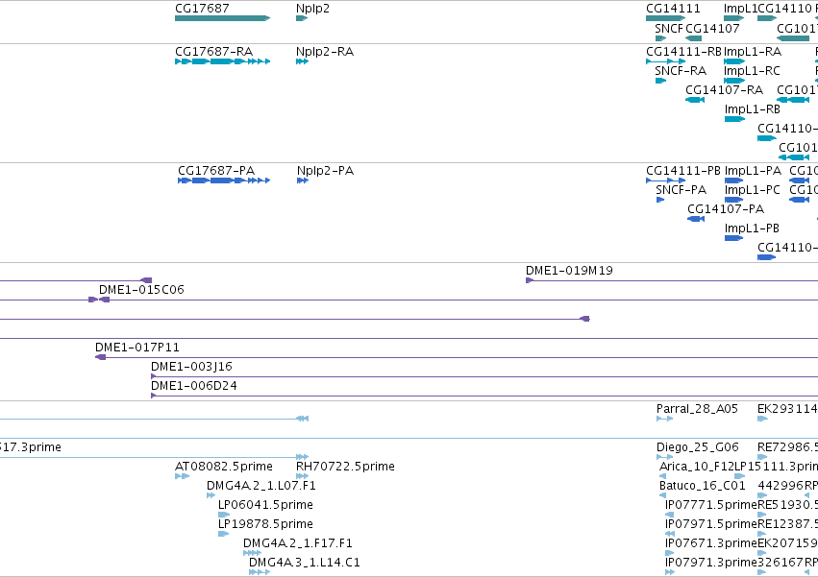Click the ImpL1-PB protein label
818x577 pixels.
point(752,228)
